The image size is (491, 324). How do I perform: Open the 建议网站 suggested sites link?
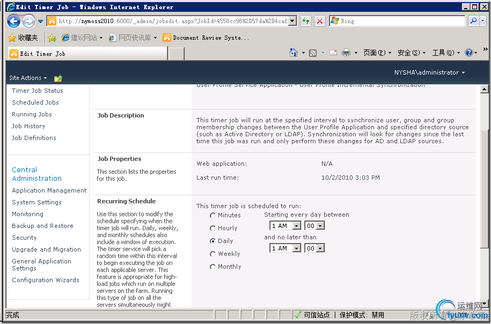pos(82,38)
